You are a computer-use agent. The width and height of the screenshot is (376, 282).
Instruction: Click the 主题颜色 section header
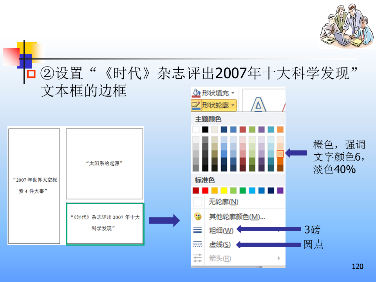pyautogui.click(x=208, y=119)
